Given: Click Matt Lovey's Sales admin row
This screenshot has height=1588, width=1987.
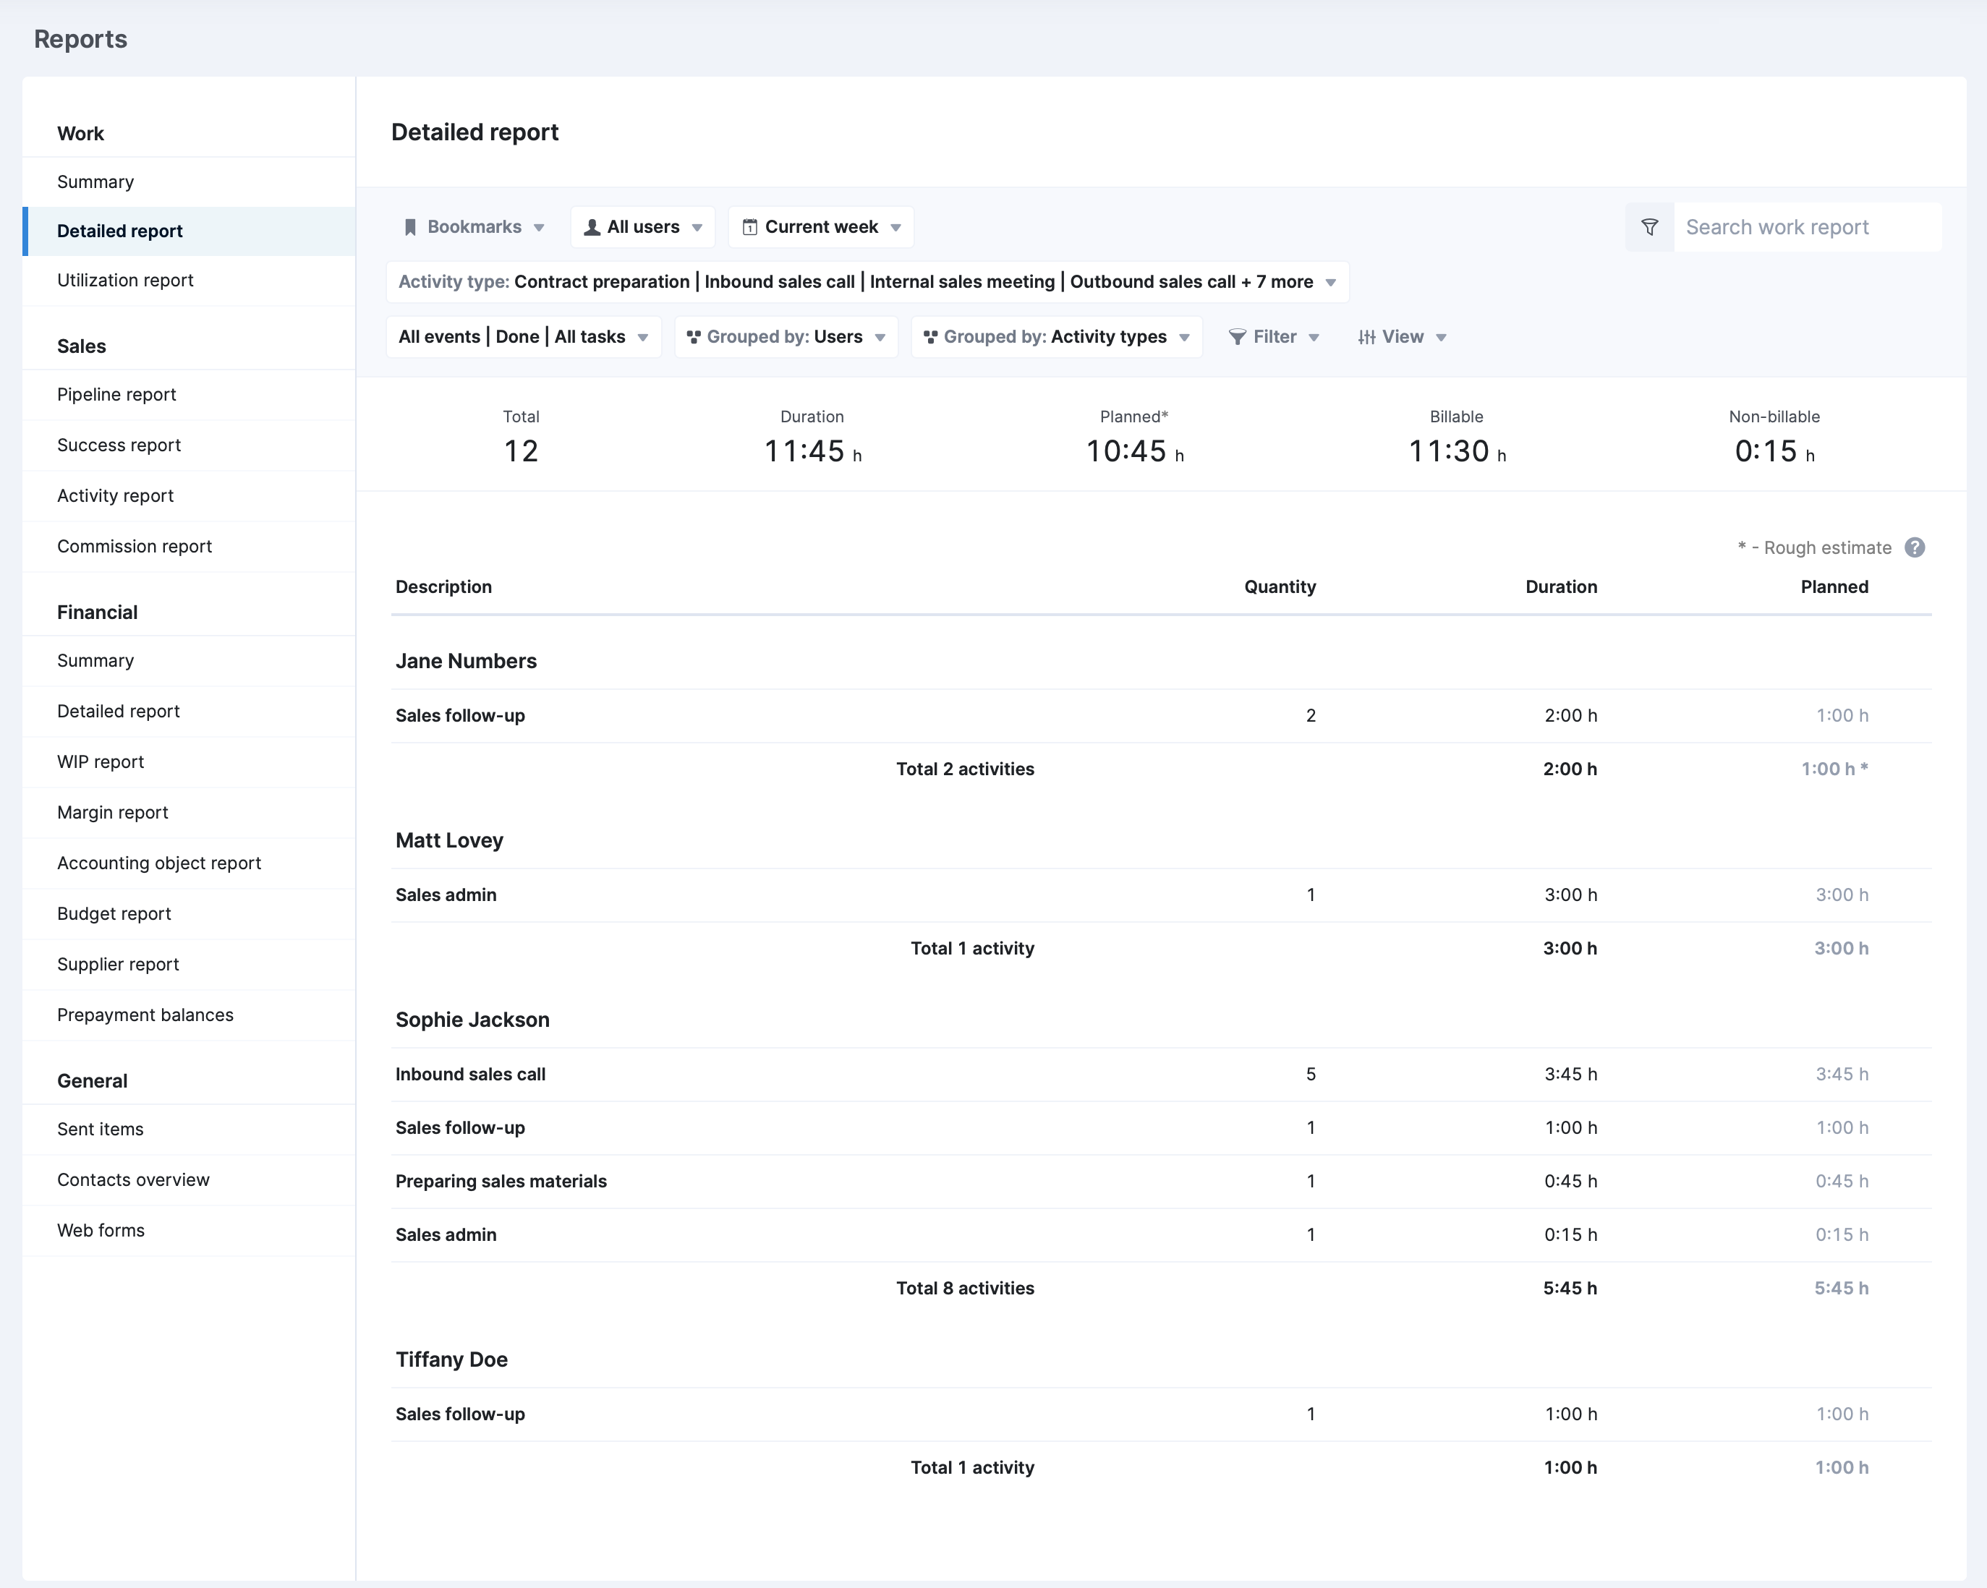Looking at the screenshot, I should point(1161,895).
